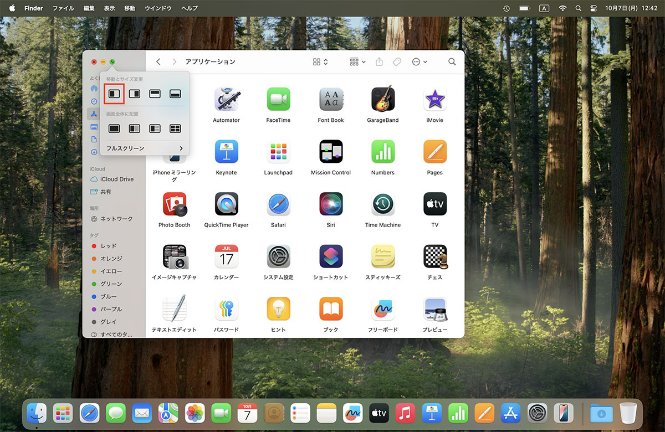The image size is (665, 432).
Task: Tile the window to the bottom half
Action: click(176, 94)
